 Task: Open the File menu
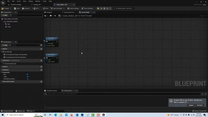coord(8,1)
